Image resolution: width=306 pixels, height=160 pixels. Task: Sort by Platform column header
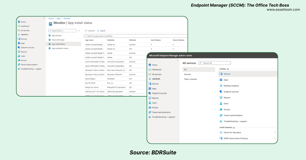click(x=133, y=40)
